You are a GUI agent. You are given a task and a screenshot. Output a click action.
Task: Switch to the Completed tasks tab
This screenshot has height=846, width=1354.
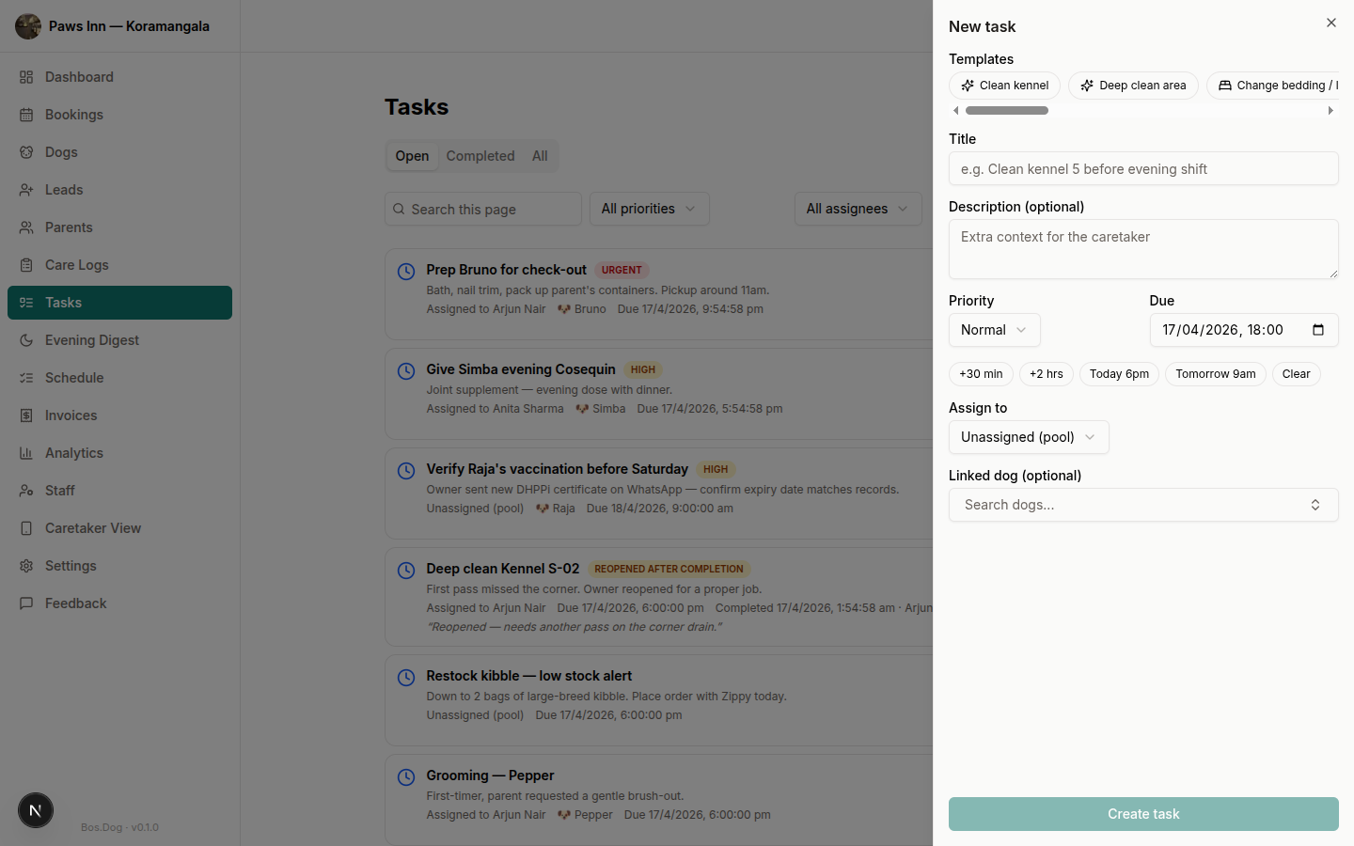pos(480,155)
